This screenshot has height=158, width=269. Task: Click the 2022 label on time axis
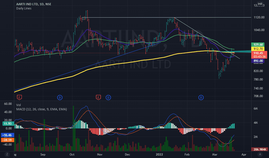[159, 155]
